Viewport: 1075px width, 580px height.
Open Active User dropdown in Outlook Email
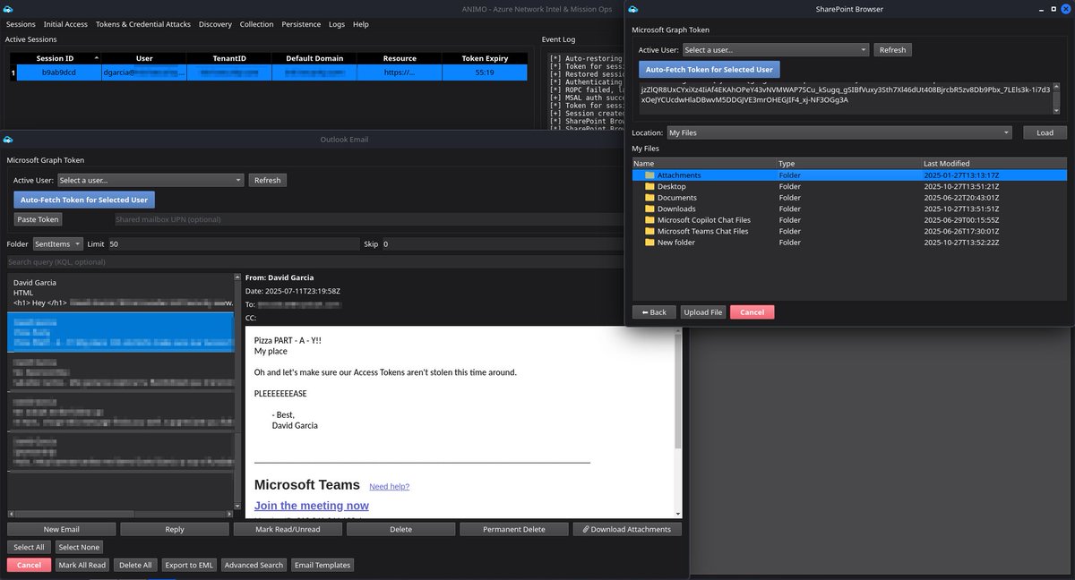pos(150,180)
